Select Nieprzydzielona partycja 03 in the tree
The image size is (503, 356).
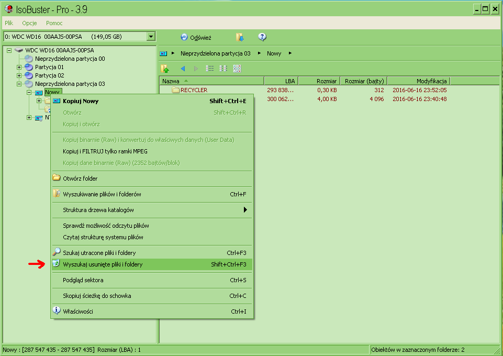[70, 84]
